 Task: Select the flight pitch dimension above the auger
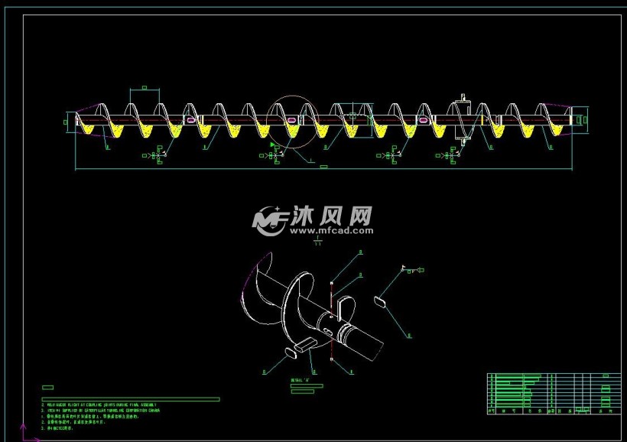point(145,89)
